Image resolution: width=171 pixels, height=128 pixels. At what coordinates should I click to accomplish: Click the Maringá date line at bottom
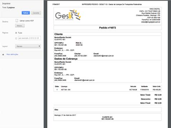click(65, 115)
